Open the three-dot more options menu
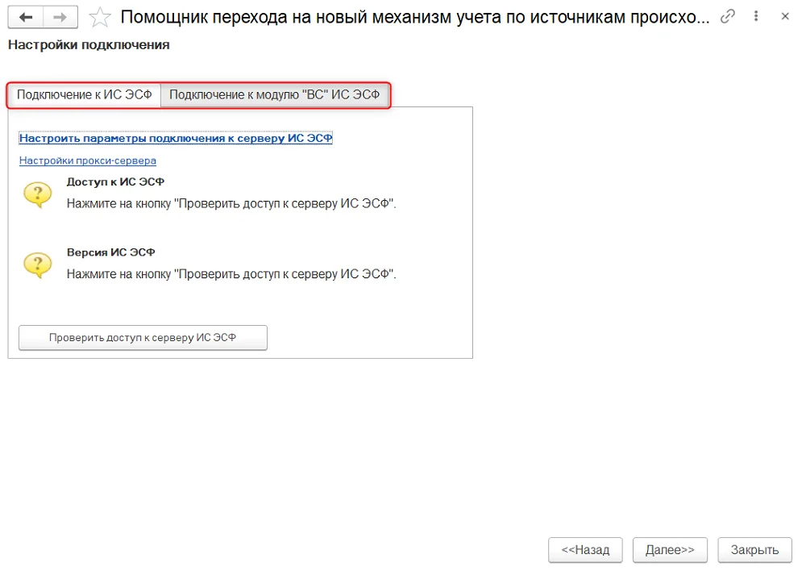 point(756,16)
